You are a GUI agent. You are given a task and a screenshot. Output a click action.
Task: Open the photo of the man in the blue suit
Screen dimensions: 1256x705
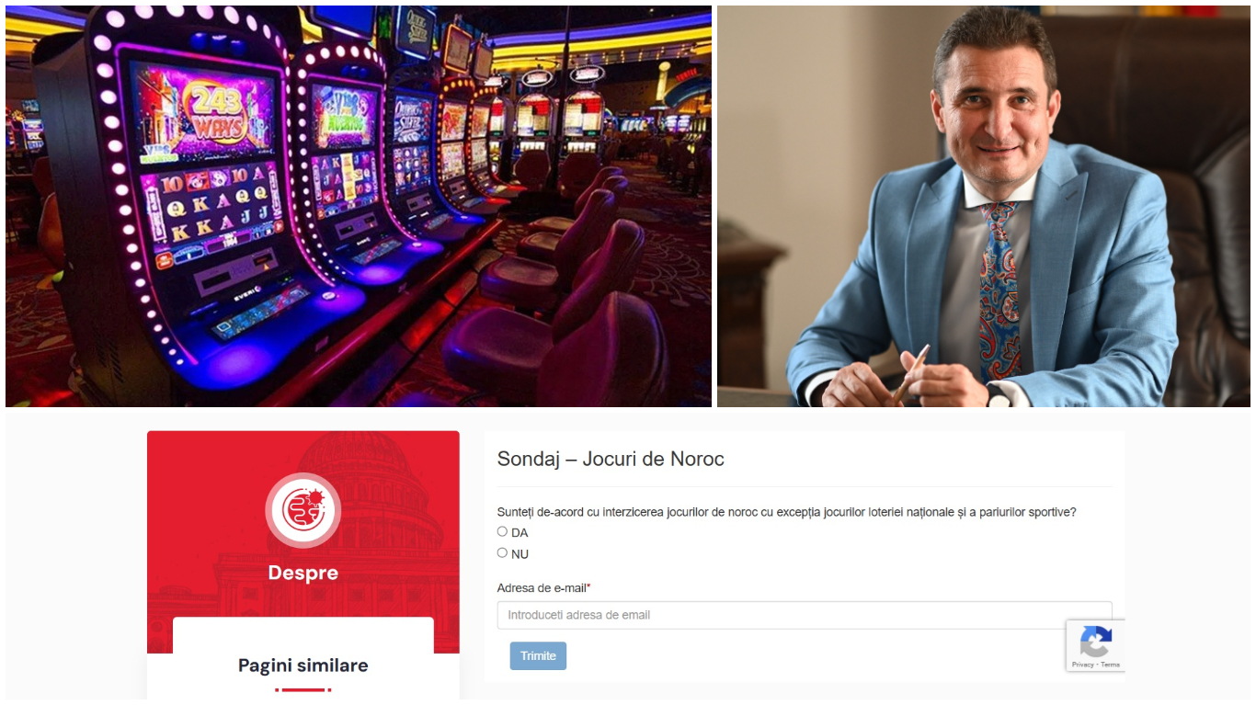pos(984,206)
